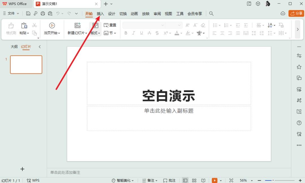Switch to the 大纲 outline tab
The width and height of the screenshot is (305, 183).
pyautogui.click(x=14, y=47)
